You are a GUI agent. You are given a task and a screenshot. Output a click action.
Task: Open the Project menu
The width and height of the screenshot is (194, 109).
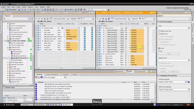(x=3, y=7)
